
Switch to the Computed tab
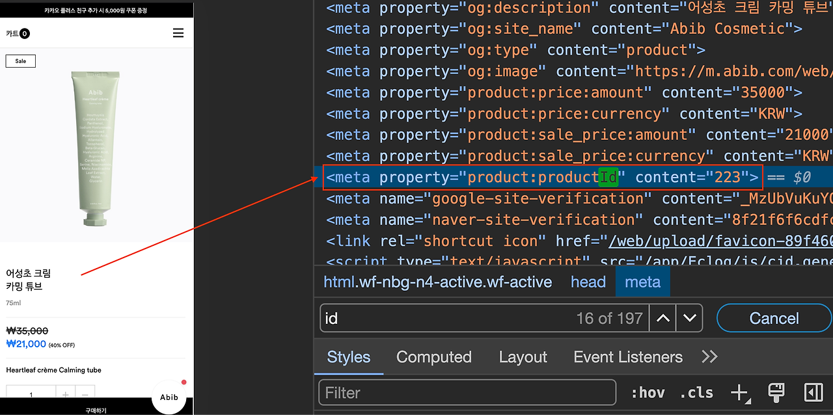click(x=433, y=357)
